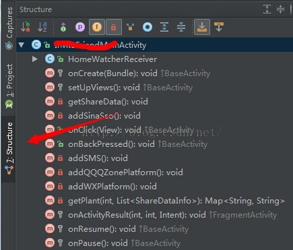Collapse the root Activity class node
The image size is (293, 250).
pos(22,45)
